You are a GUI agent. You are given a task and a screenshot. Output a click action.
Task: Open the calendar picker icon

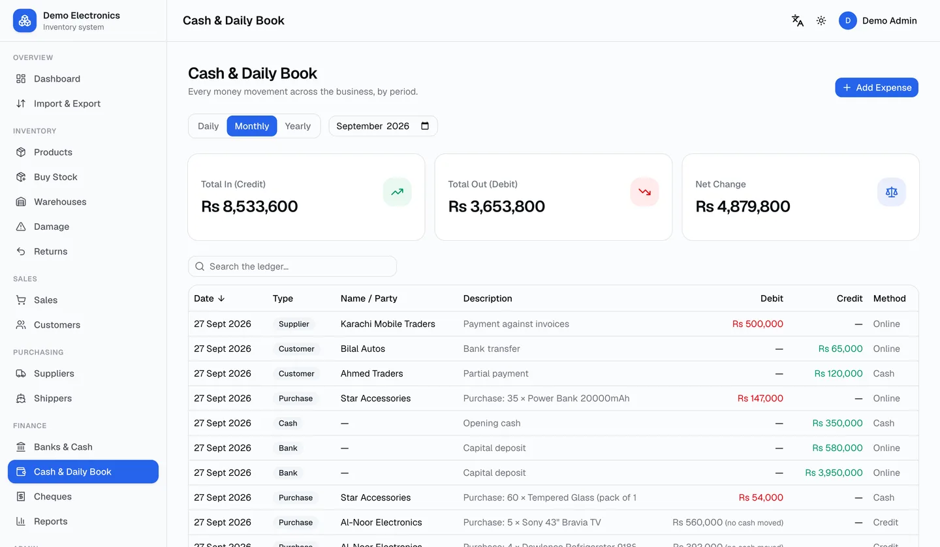(425, 126)
